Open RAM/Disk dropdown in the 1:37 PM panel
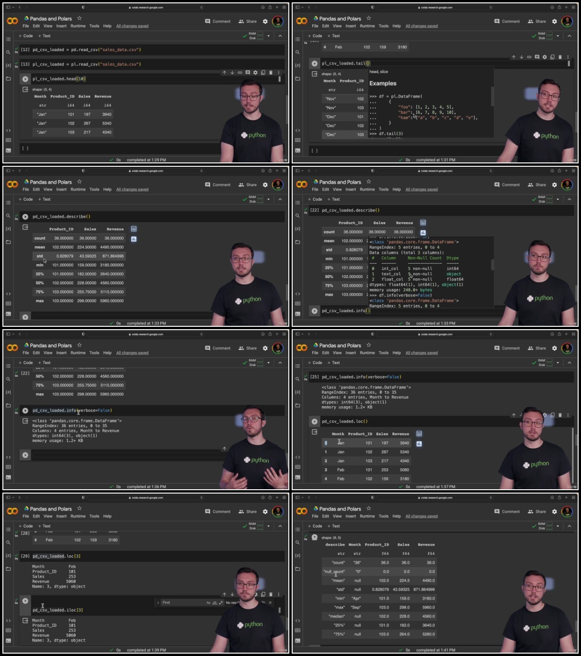 (x=558, y=363)
